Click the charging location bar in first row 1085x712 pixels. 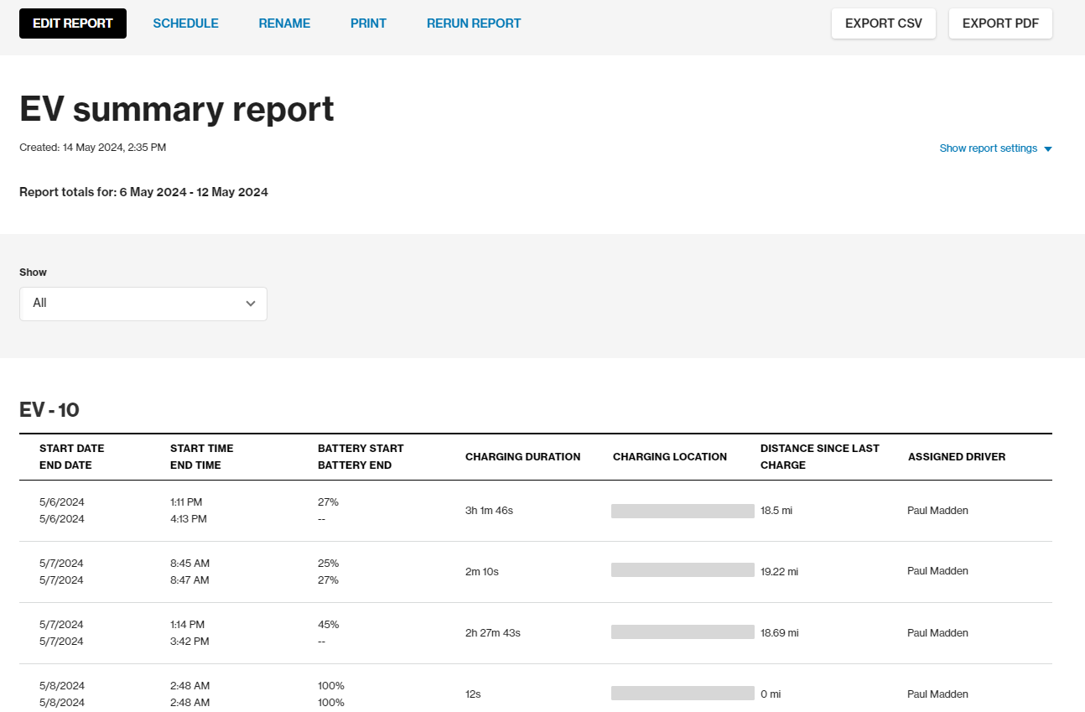point(682,510)
